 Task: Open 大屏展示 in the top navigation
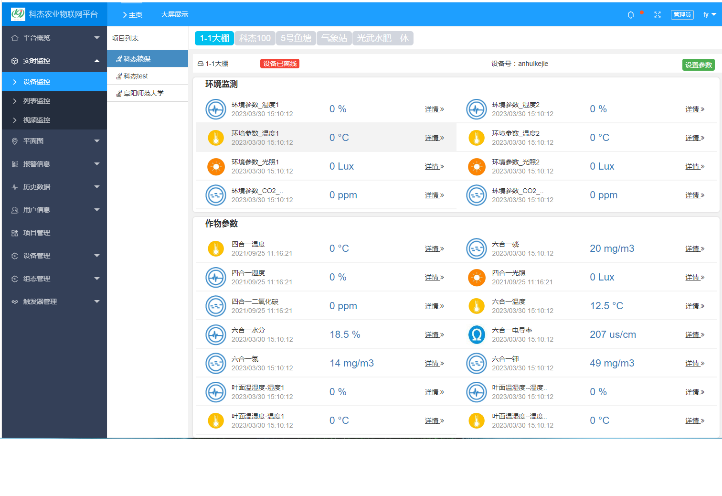pyautogui.click(x=174, y=15)
